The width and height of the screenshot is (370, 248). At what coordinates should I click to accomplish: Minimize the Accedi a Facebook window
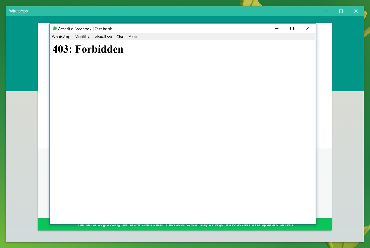click(x=276, y=28)
